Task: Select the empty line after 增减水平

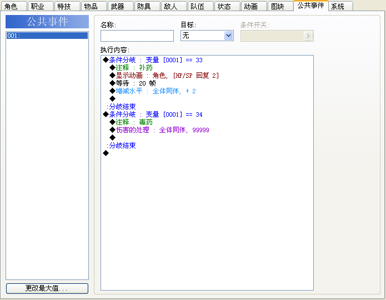Action: pyautogui.click(x=207, y=99)
